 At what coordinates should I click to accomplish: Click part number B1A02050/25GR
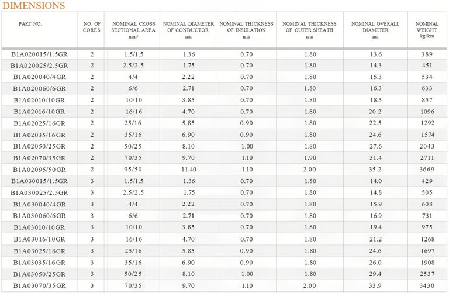(x=40, y=146)
